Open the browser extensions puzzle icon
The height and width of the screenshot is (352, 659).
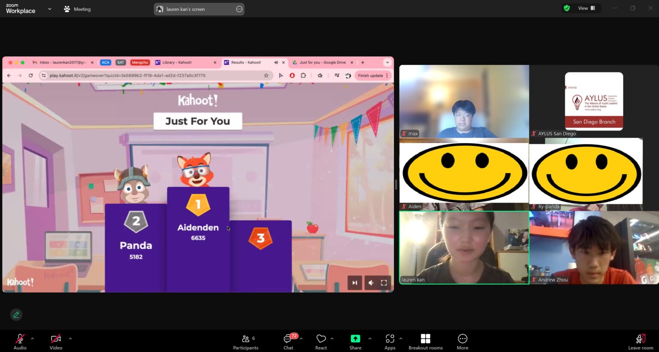pyautogui.click(x=303, y=76)
